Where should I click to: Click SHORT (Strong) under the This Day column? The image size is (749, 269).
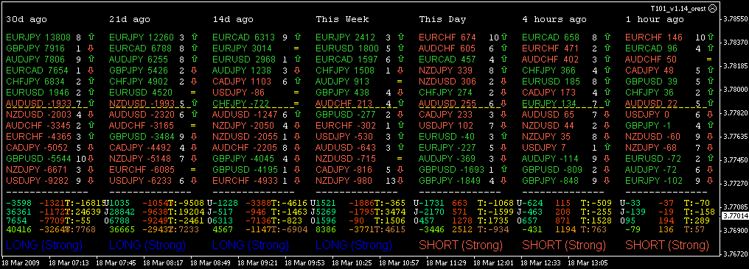tap(461, 245)
